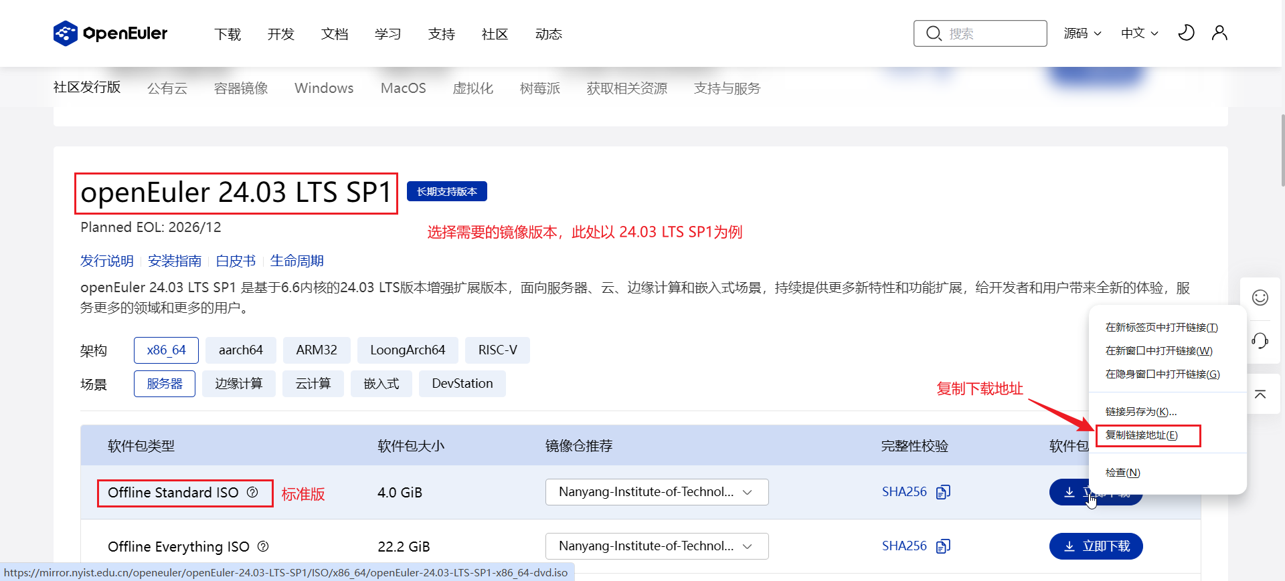Open mirror dropdown for Offline Everything ISO
1285x581 pixels.
click(x=657, y=546)
